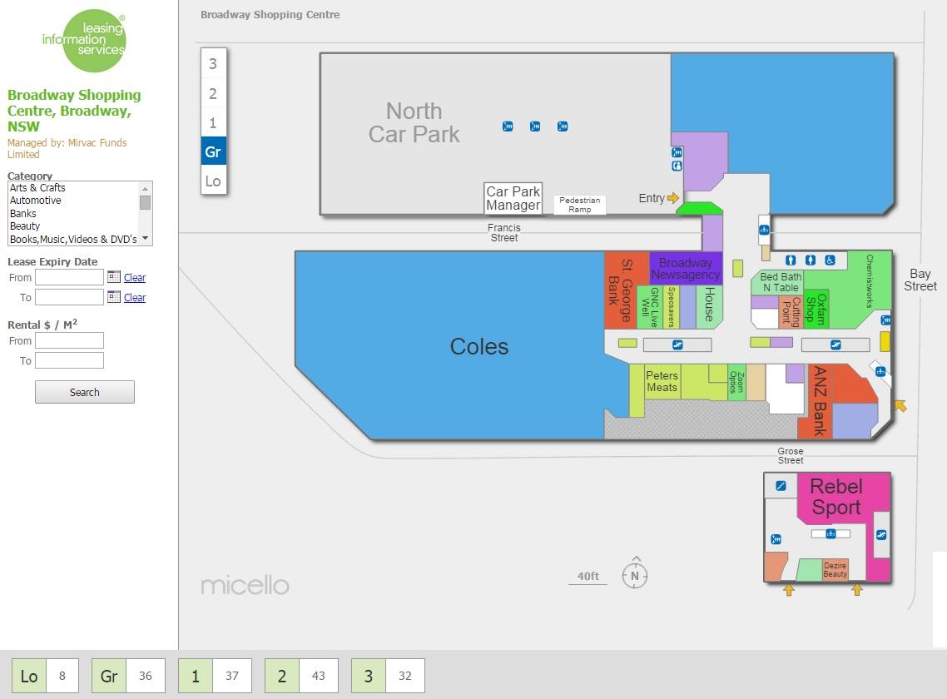Switch map to level 1
The height and width of the screenshot is (699, 947).
click(x=213, y=122)
